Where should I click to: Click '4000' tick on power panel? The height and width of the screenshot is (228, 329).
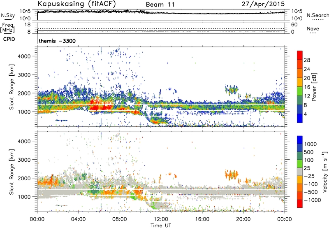[x=24, y=56]
